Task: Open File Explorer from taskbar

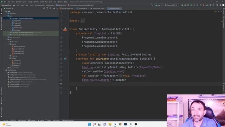Action: pyautogui.click(x=110, y=124)
